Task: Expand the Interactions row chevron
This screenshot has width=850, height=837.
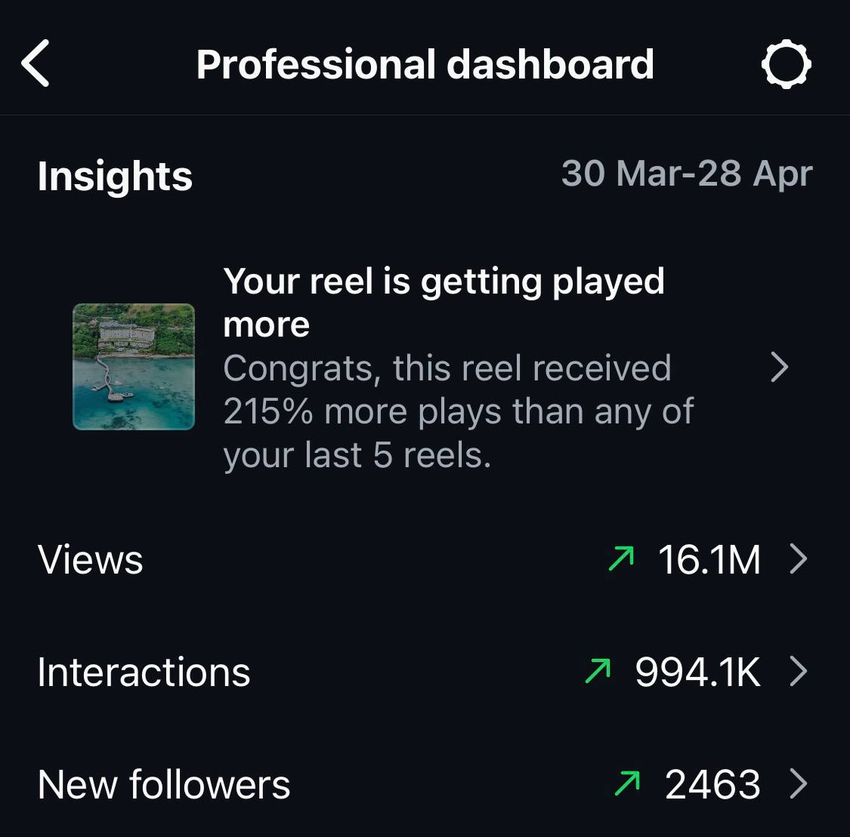Action: tap(799, 671)
